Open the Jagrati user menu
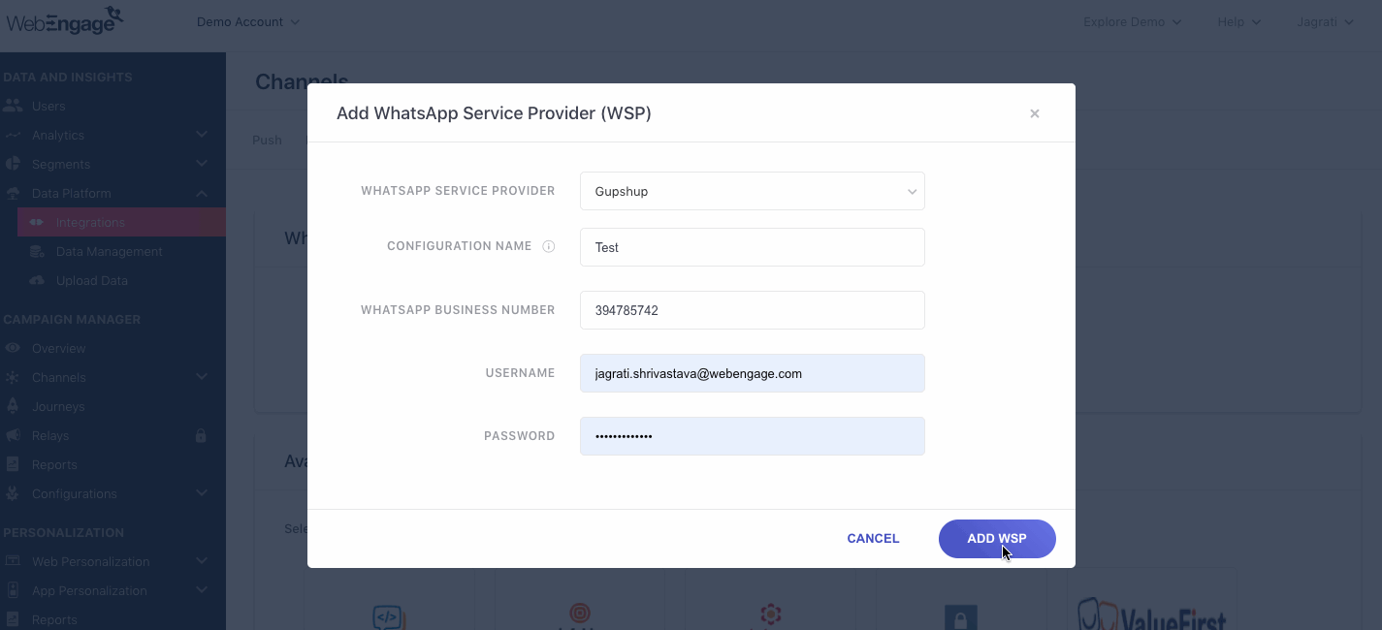This screenshot has height=630, width=1382. [x=1325, y=21]
